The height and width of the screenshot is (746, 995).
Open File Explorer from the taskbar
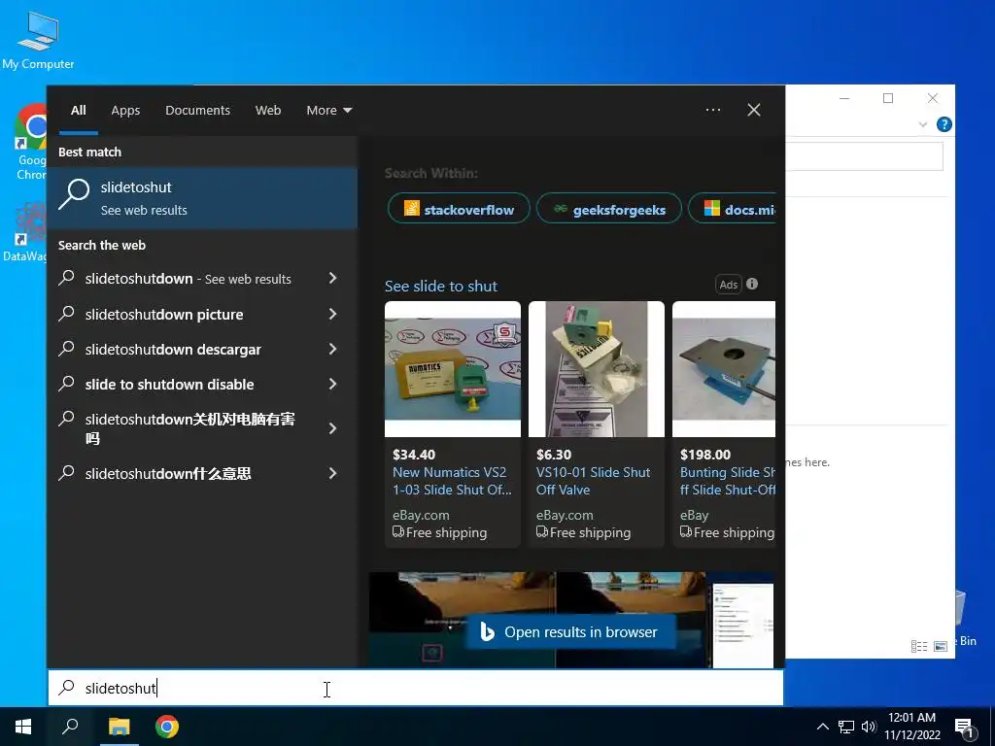[119, 727]
